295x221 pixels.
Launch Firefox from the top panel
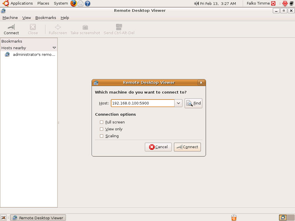tap(73, 3)
